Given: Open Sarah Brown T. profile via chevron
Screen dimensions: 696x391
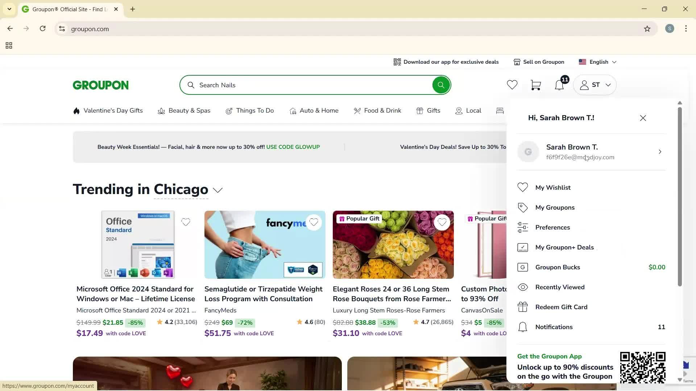Looking at the screenshot, I should tap(659, 152).
